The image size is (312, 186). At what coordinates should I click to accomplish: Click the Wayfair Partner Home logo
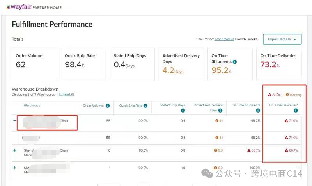pos(34,7)
